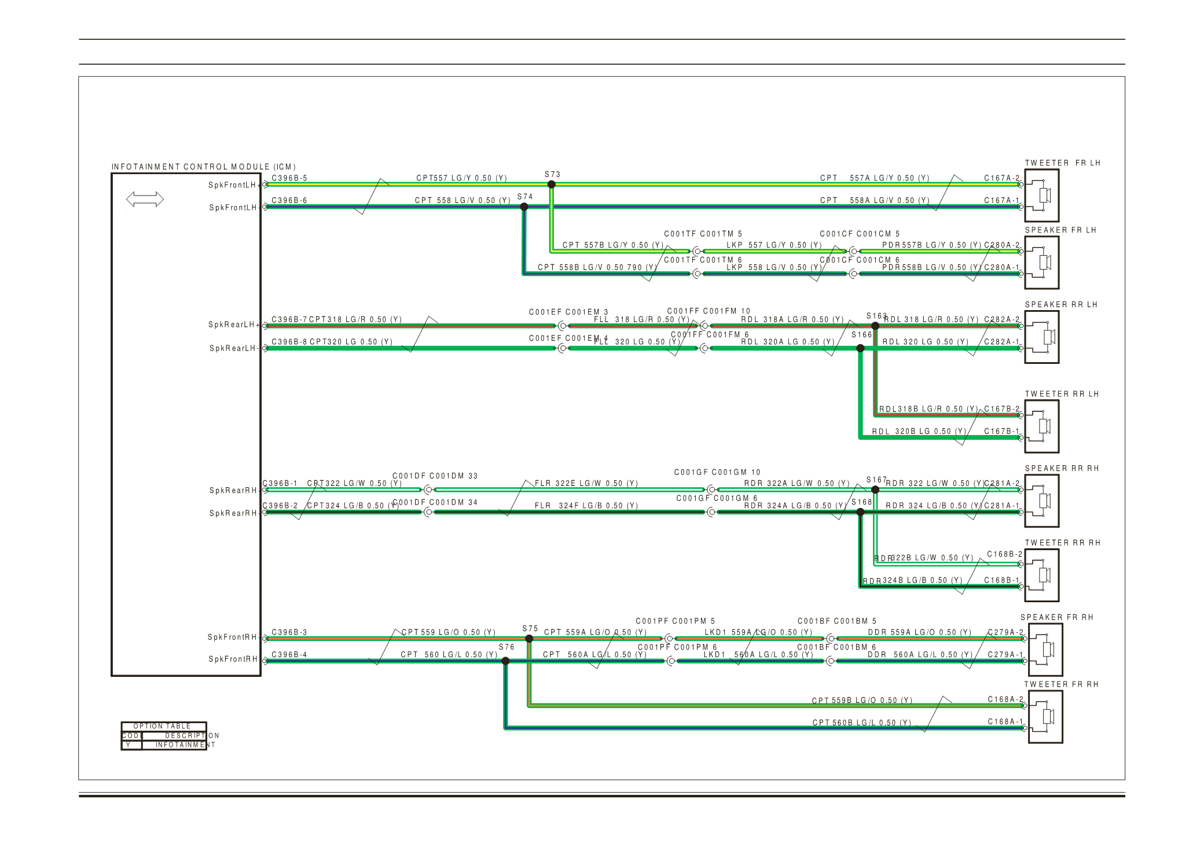This screenshot has height=851, width=1204.
Task: Click the S75 splice node
Action: pyautogui.click(x=529, y=639)
